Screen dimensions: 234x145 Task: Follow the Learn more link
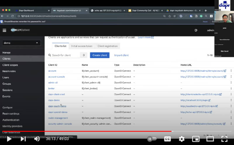[x=146, y=37]
